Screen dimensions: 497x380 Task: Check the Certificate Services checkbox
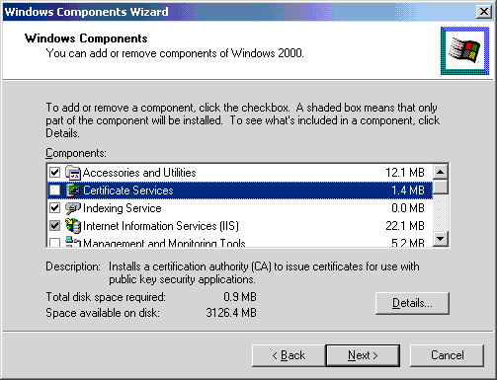tap(54, 190)
